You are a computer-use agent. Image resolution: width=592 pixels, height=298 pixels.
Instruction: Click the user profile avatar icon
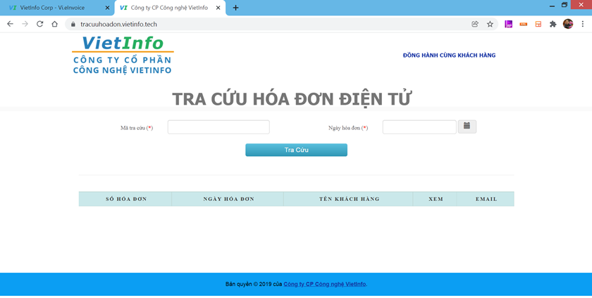pyautogui.click(x=568, y=24)
